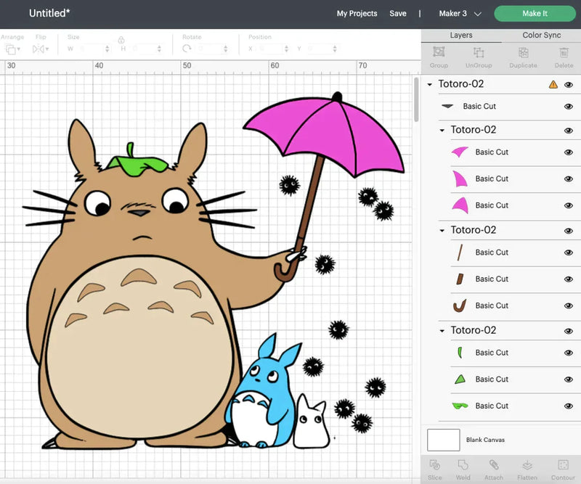Select the Blank Canvas color swatch

(443, 440)
